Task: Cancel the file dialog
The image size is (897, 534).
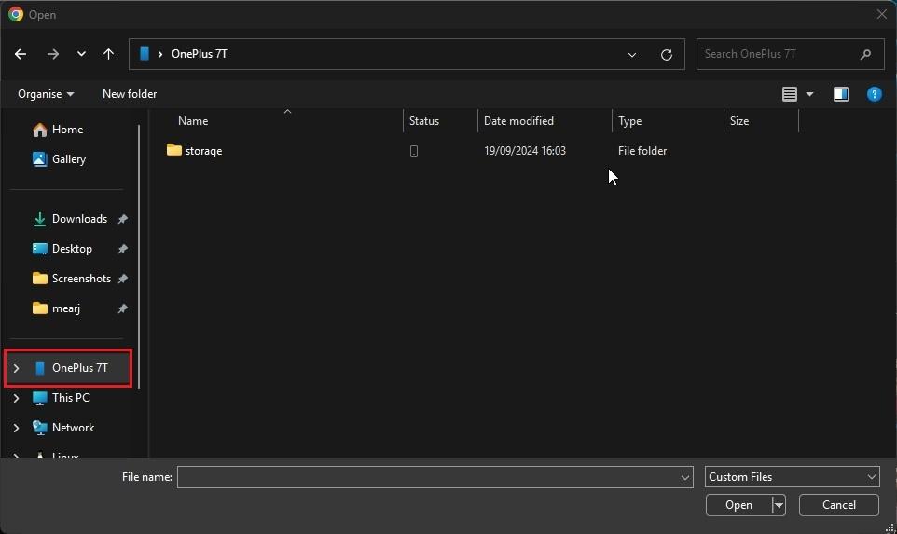Action: [838, 505]
